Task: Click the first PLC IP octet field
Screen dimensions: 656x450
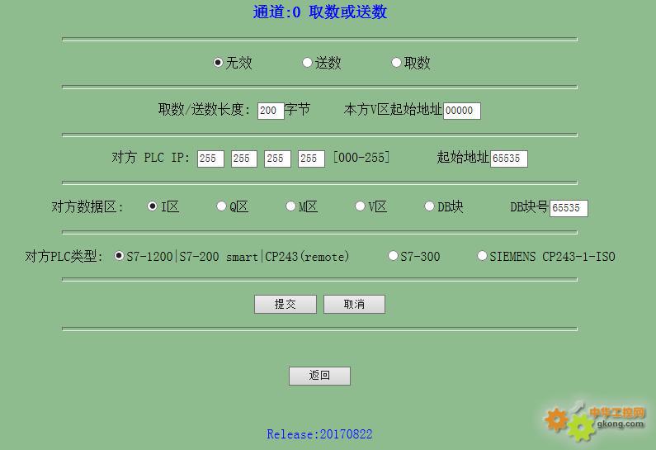Action: [x=210, y=159]
